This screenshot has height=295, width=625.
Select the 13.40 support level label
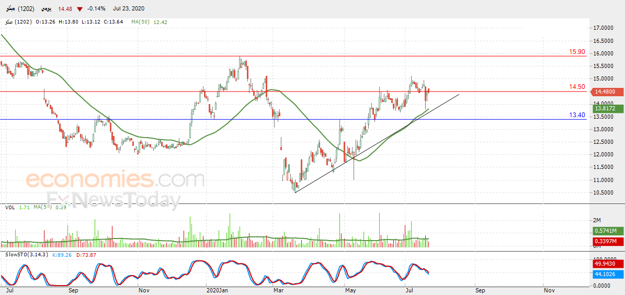[577, 115]
